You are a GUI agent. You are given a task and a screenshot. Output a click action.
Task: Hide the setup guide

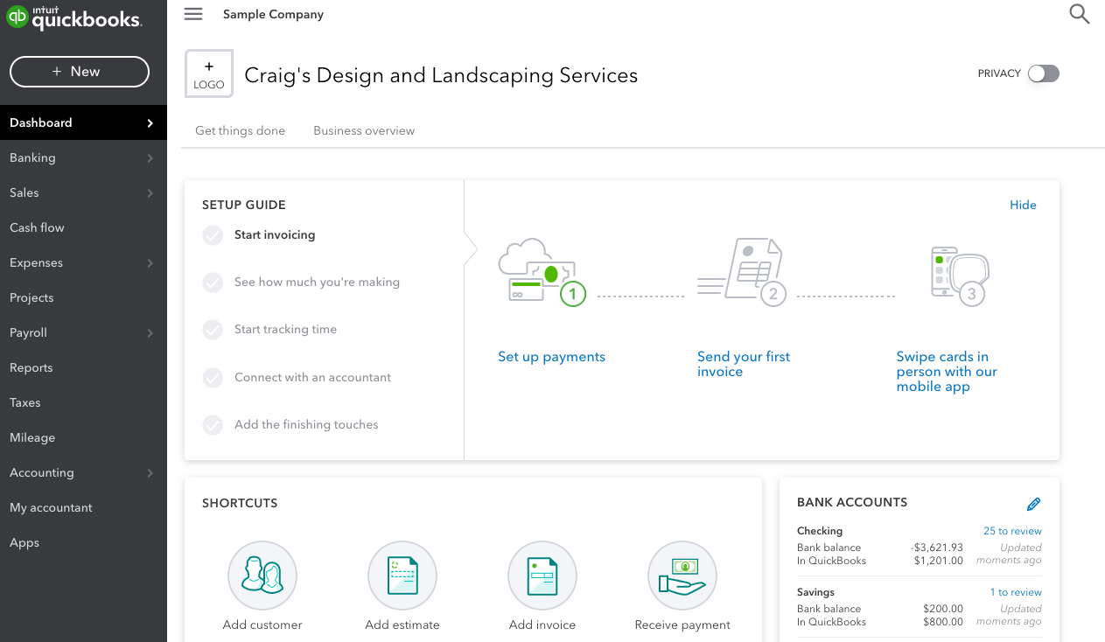(x=1023, y=205)
